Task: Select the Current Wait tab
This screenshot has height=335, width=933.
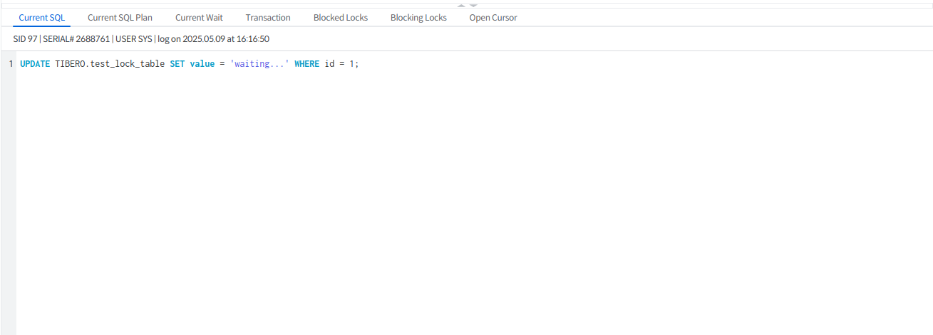Action: tap(199, 18)
